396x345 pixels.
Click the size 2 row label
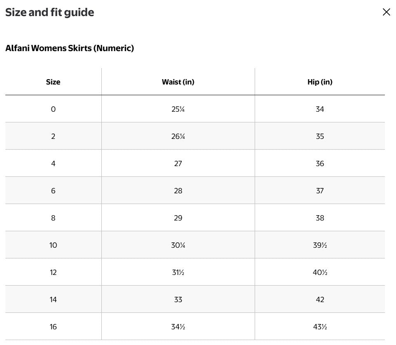pyautogui.click(x=53, y=136)
